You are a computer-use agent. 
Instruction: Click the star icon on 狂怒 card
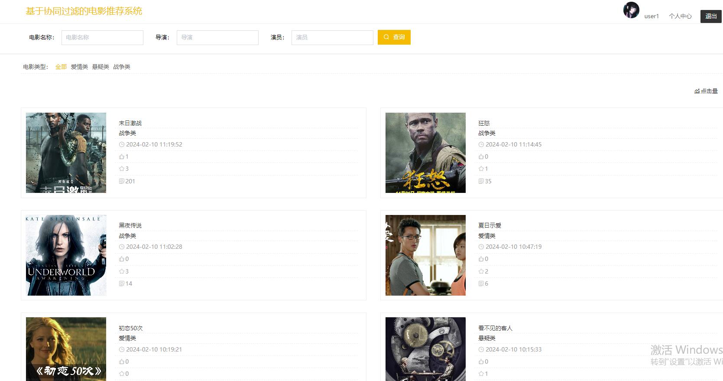click(x=481, y=169)
